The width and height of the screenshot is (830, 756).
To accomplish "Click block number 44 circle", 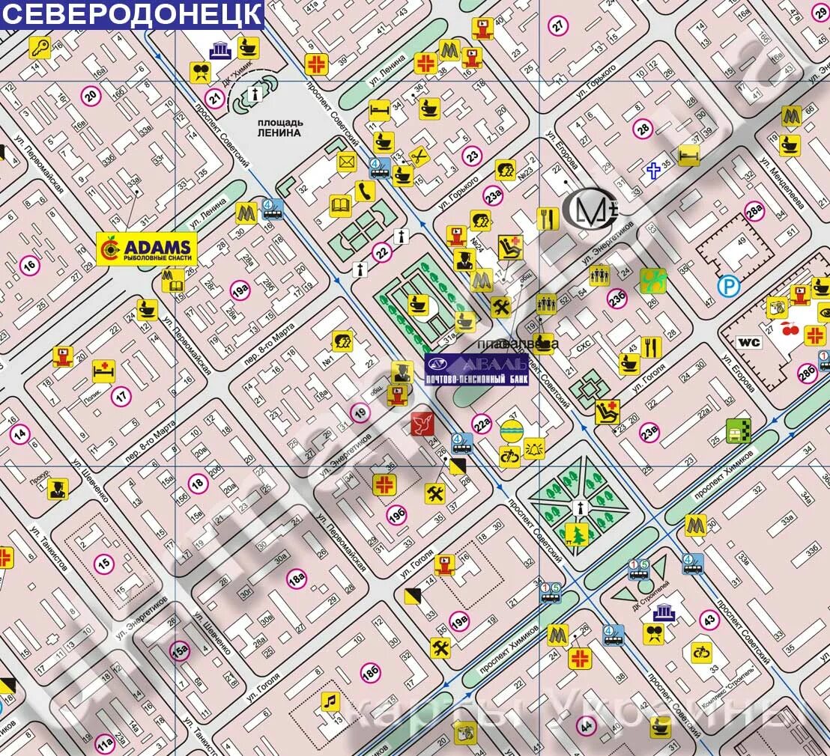I will click(587, 726).
